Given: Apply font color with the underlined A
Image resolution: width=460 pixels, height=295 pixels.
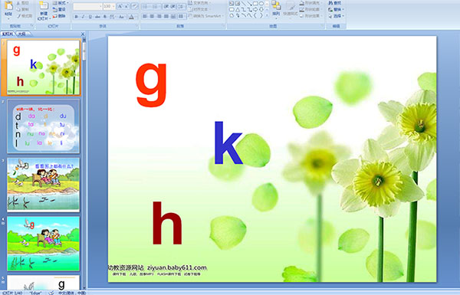Looking at the screenshot, I should coord(131,17).
